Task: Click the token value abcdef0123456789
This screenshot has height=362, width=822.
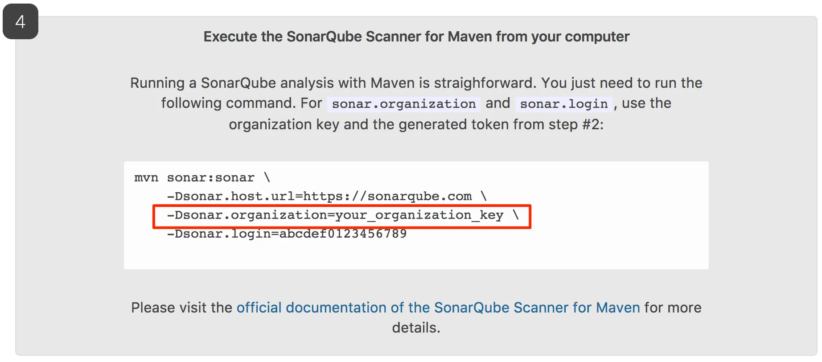Action: click(342, 234)
